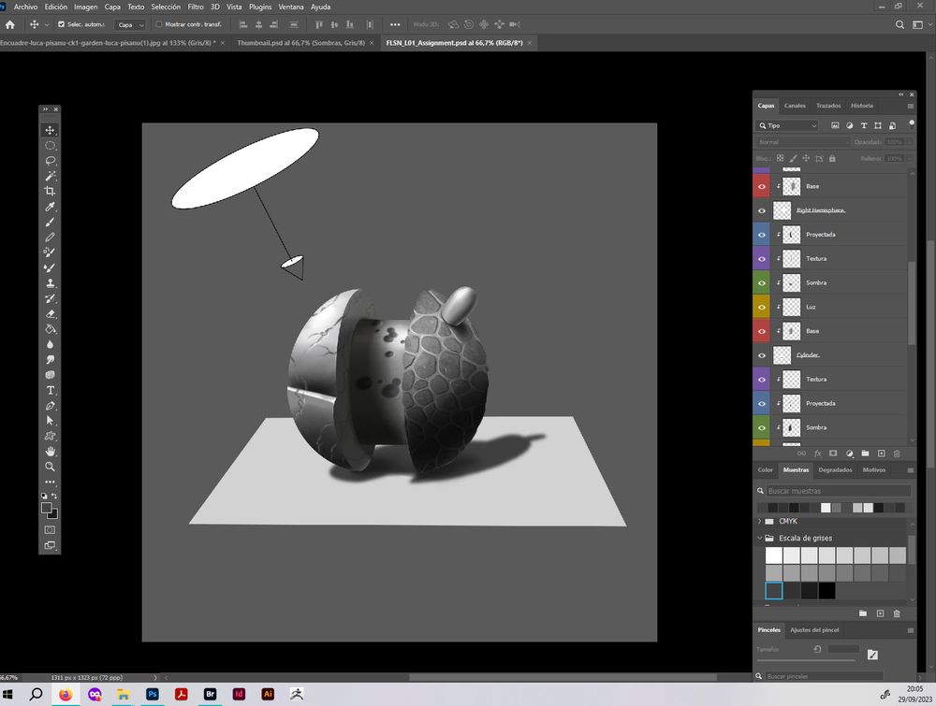Select the Hand tool
Screen dimensions: 936x706
click(51, 452)
